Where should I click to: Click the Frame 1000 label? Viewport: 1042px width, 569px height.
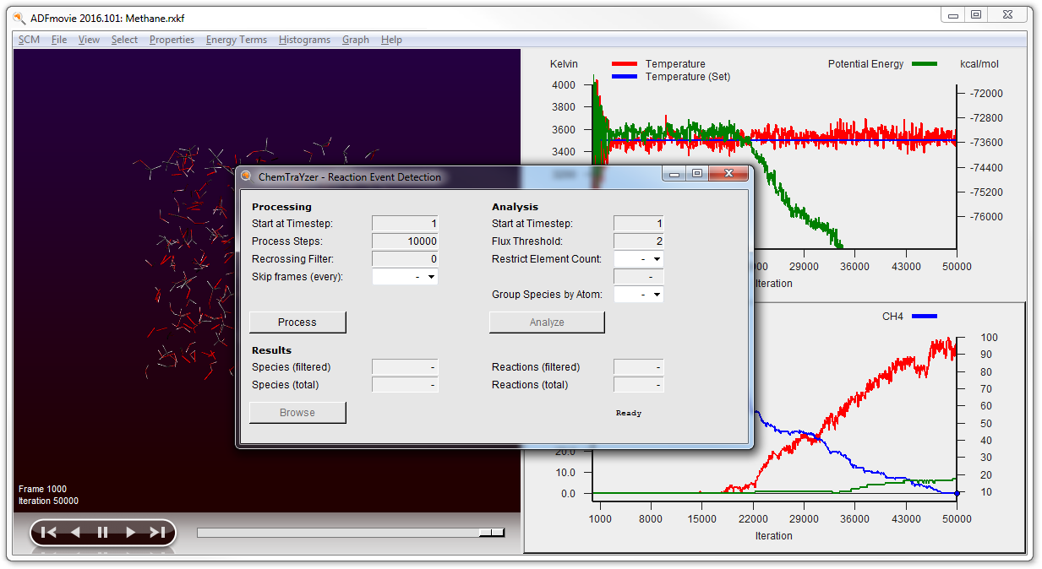tap(42, 489)
